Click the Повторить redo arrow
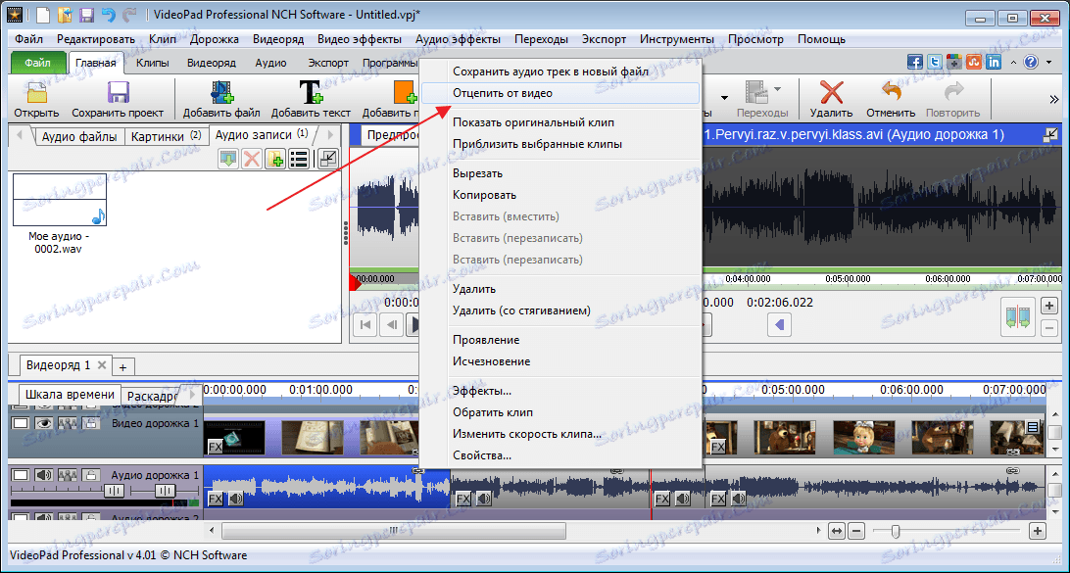This screenshot has height=573, width=1070. 952,92
